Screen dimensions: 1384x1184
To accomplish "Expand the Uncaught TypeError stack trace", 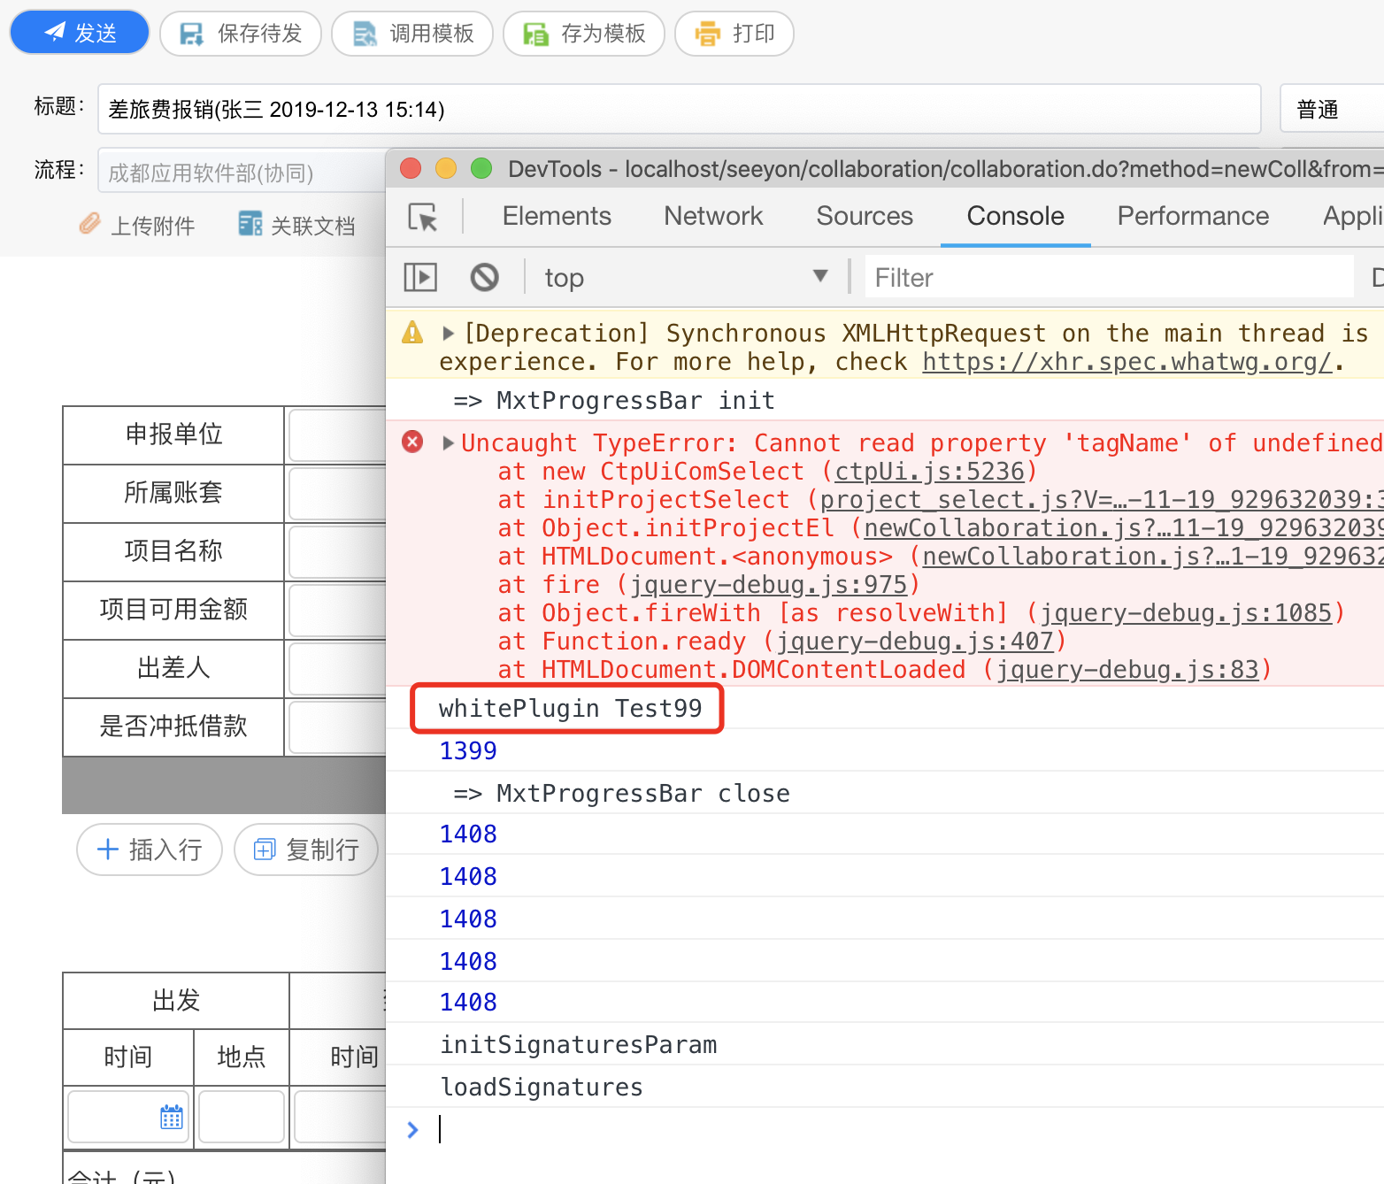I will pyautogui.click(x=448, y=442).
